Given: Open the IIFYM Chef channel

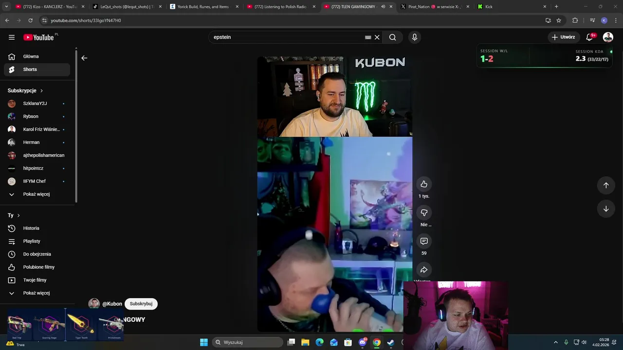Looking at the screenshot, I should [x=37, y=181].
